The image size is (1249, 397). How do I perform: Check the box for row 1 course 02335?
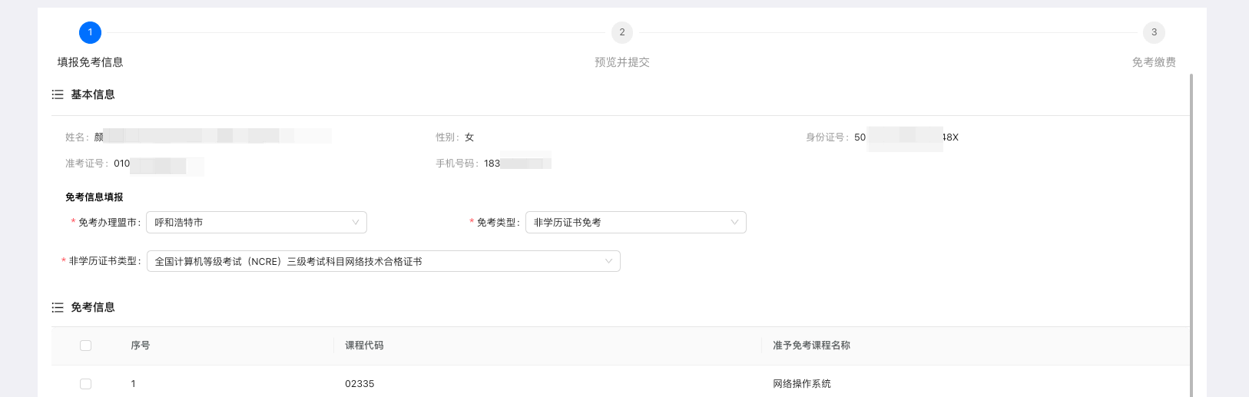(x=85, y=384)
